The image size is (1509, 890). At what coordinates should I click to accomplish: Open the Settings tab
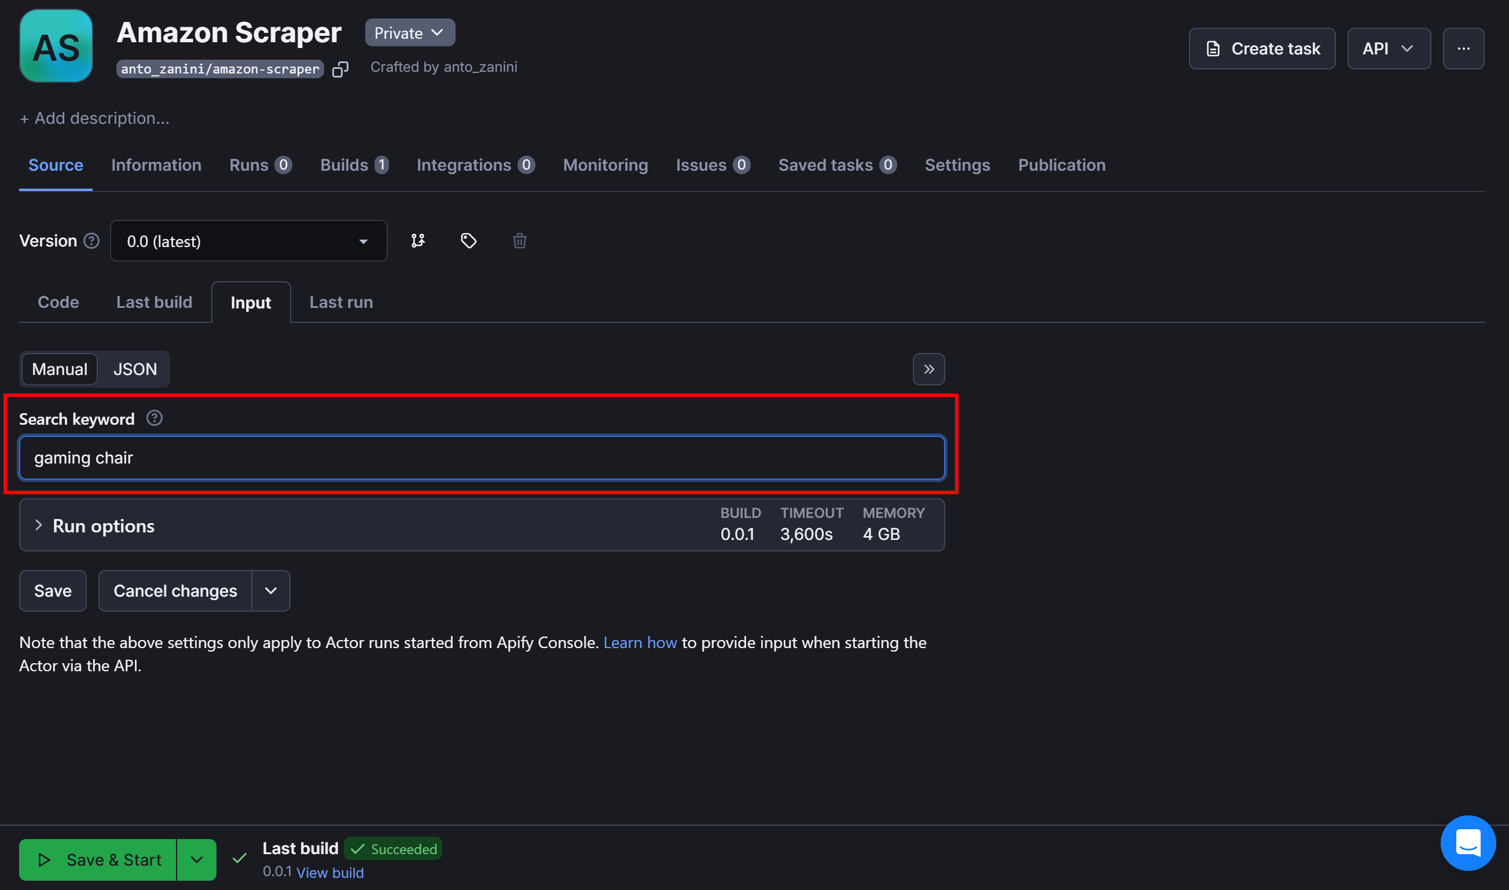point(957,165)
